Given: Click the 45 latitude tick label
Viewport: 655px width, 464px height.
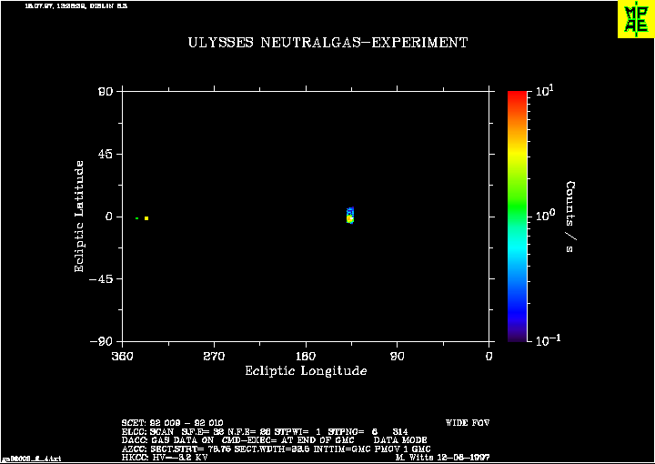Looking at the screenshot, I should coord(105,154).
